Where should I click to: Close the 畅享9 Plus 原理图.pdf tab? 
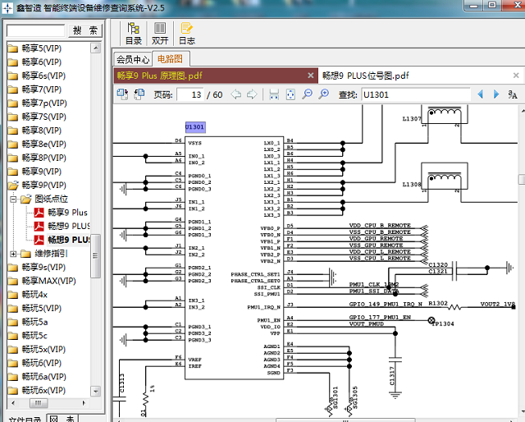click(311, 76)
